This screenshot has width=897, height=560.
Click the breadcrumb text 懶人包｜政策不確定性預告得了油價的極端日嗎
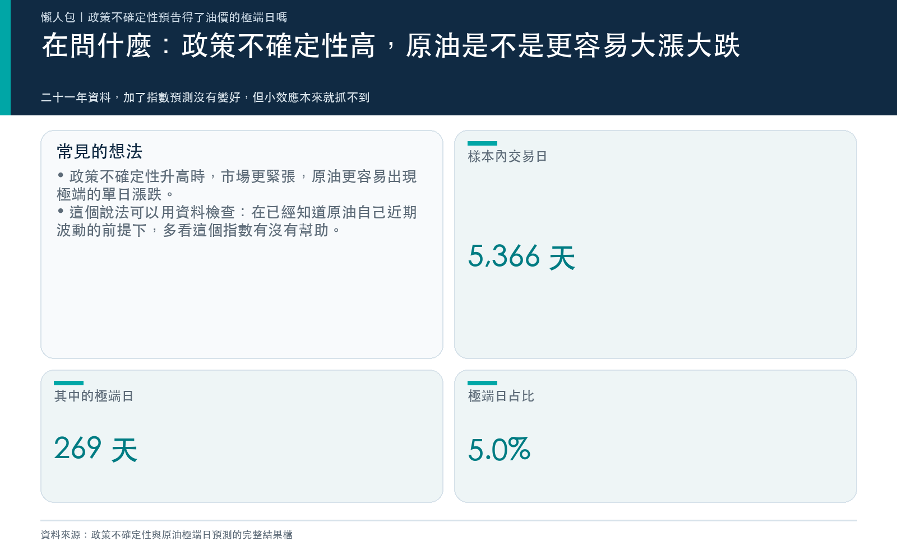coord(164,17)
